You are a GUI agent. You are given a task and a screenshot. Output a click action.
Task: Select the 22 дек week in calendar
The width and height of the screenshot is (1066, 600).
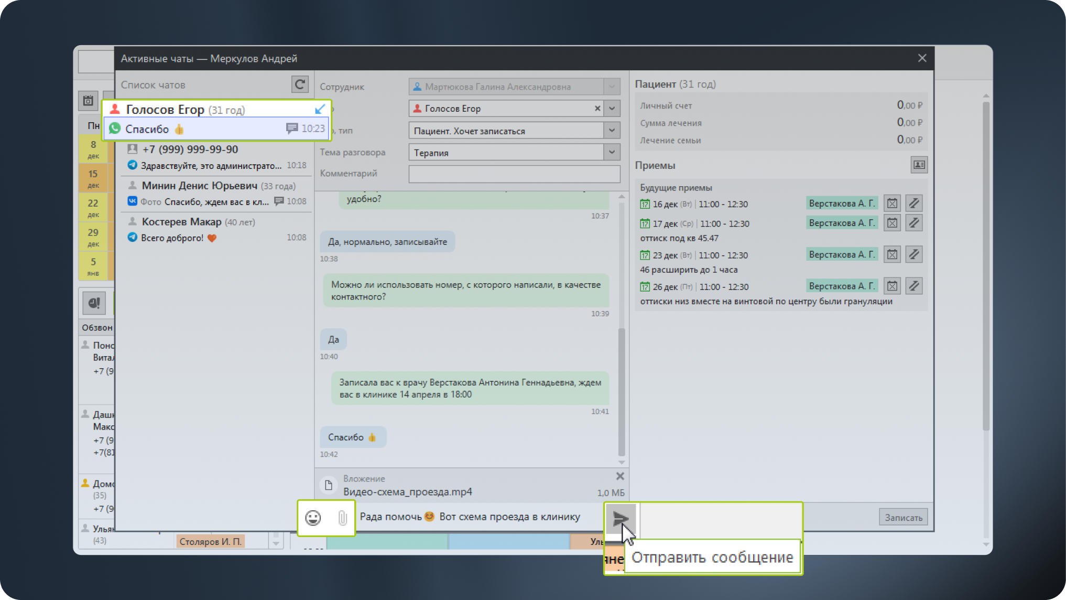tap(93, 208)
